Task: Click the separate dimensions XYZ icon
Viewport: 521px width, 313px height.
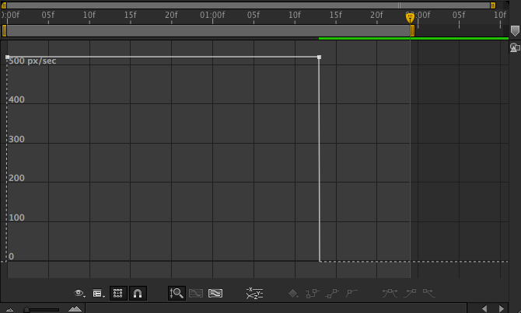Action: (x=254, y=293)
